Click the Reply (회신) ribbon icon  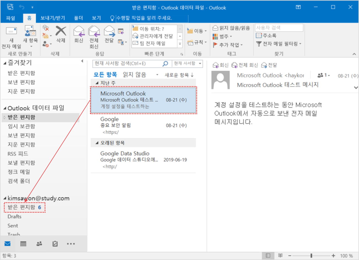pos(79,32)
